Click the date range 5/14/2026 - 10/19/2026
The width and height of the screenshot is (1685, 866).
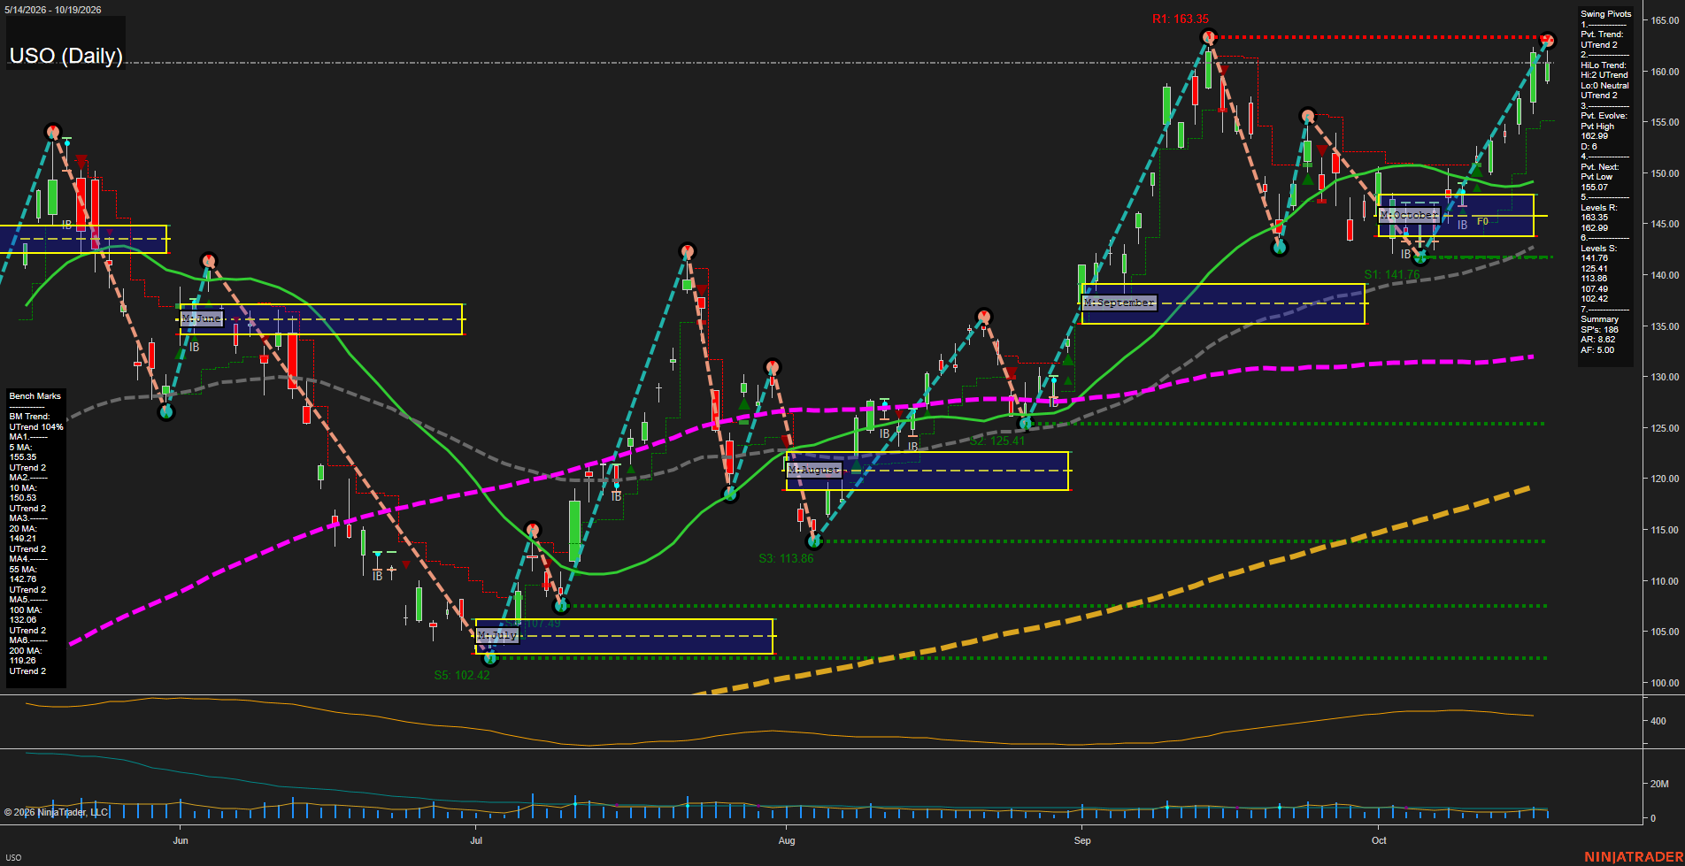click(x=54, y=10)
